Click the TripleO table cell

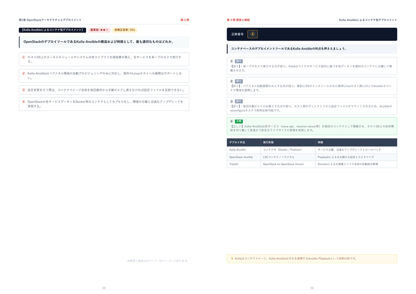click(x=244, y=164)
